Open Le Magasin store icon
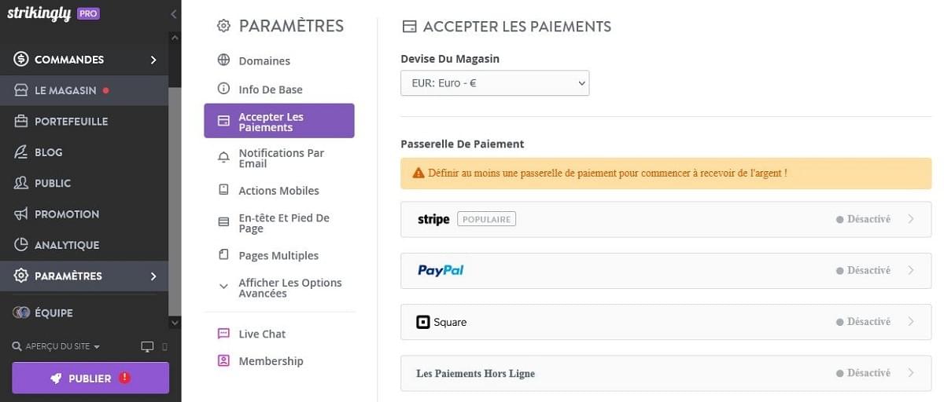The width and height of the screenshot is (944, 402). (x=21, y=90)
